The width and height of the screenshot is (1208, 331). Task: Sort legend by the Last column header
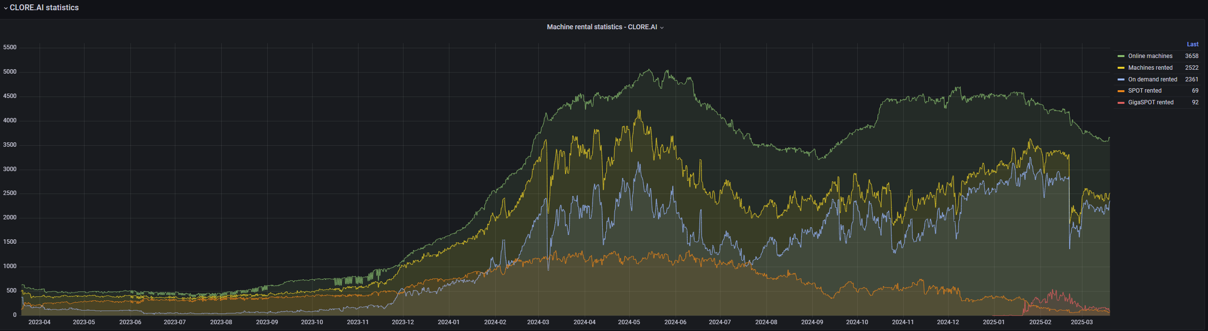(x=1192, y=44)
